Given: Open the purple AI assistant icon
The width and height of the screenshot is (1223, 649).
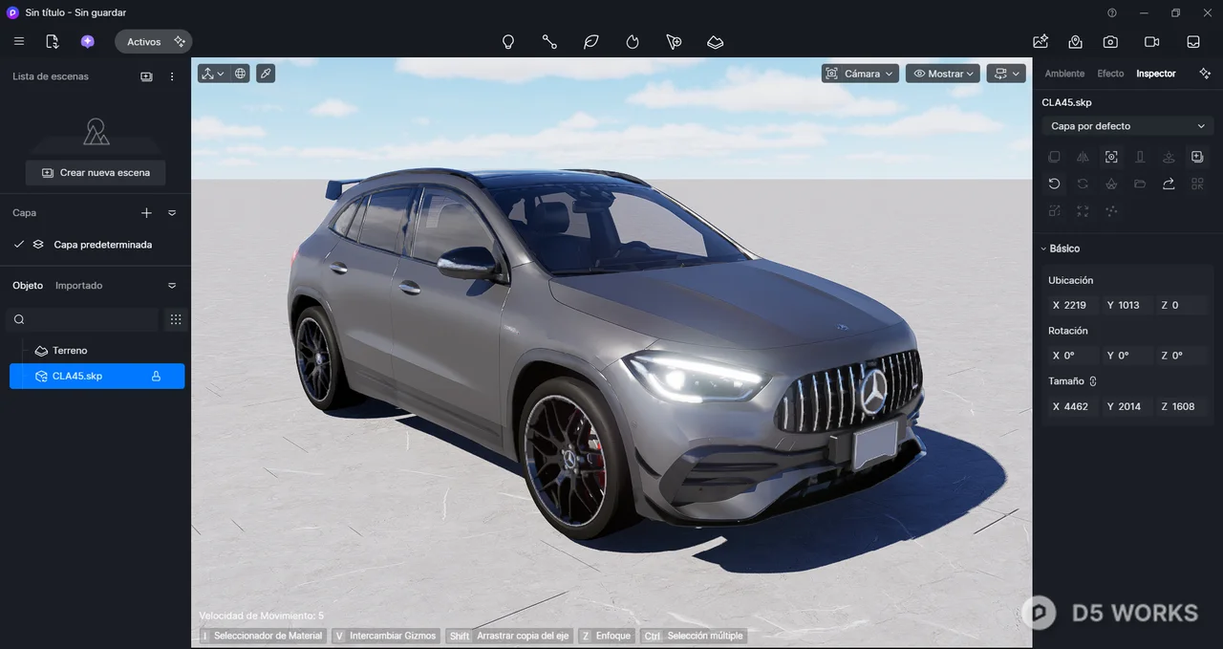Looking at the screenshot, I should [88, 42].
